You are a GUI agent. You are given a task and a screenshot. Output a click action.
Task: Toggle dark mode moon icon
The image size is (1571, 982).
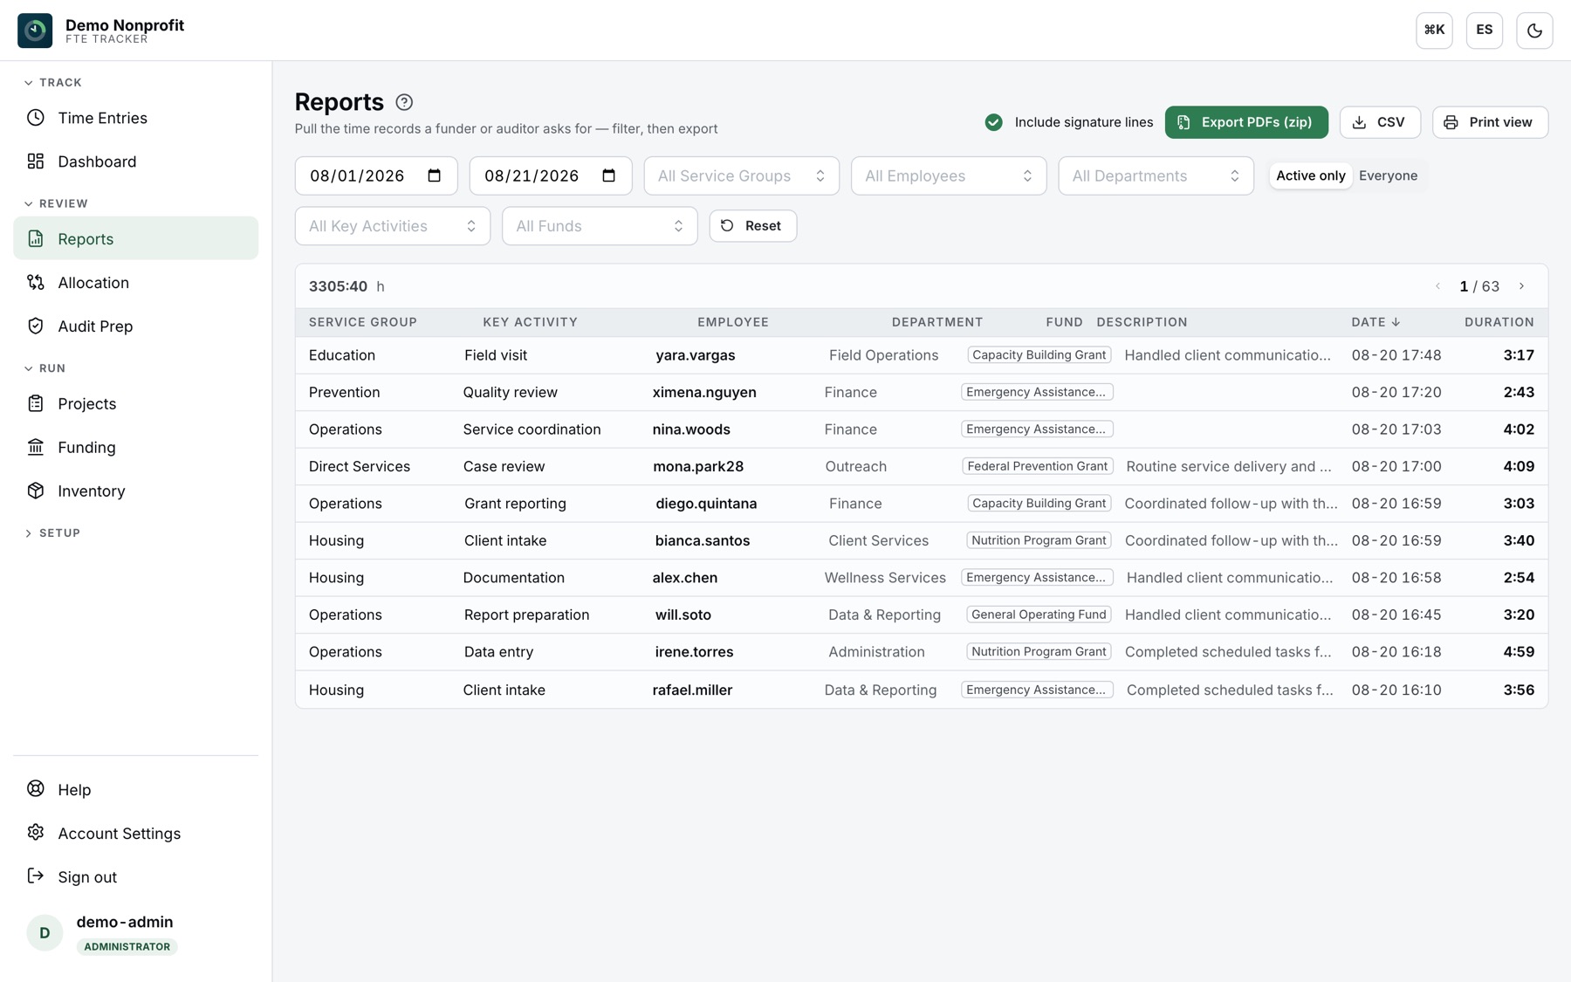click(x=1534, y=31)
